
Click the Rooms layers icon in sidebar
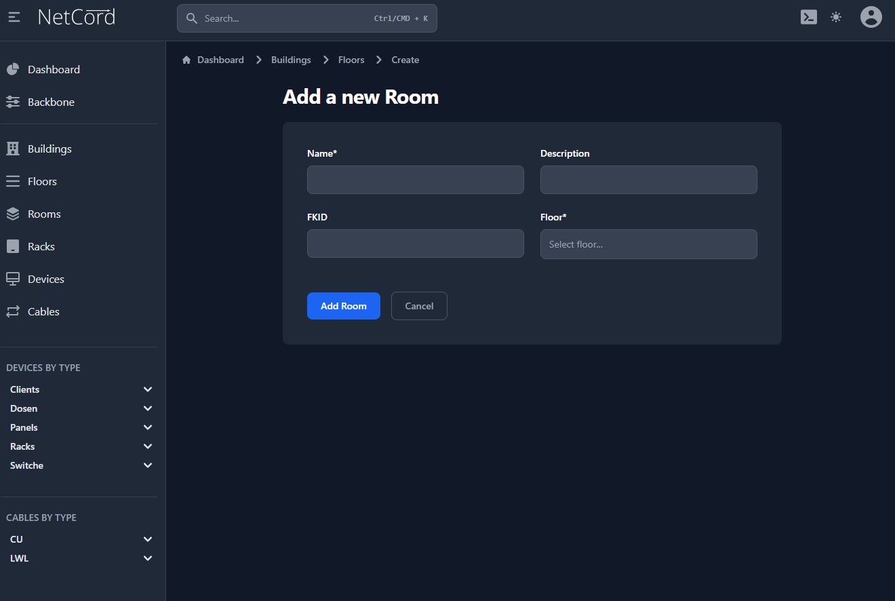[x=13, y=214]
